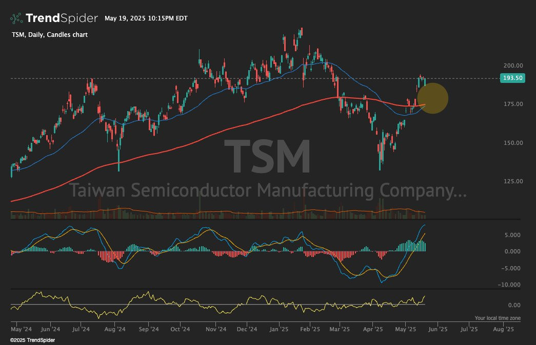Click the Aug '25 date axis label
Image resolution: width=536 pixels, height=345 pixels.
pyautogui.click(x=503, y=329)
